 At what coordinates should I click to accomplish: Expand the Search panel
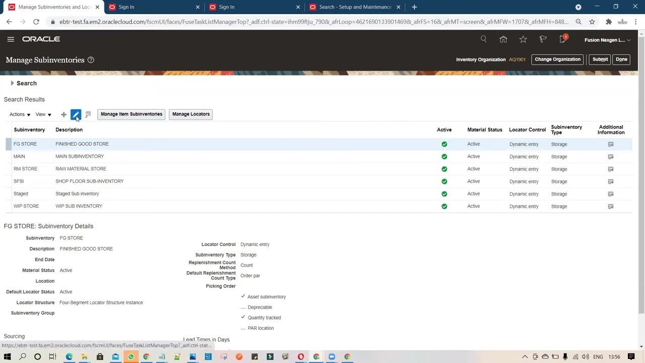click(x=12, y=83)
